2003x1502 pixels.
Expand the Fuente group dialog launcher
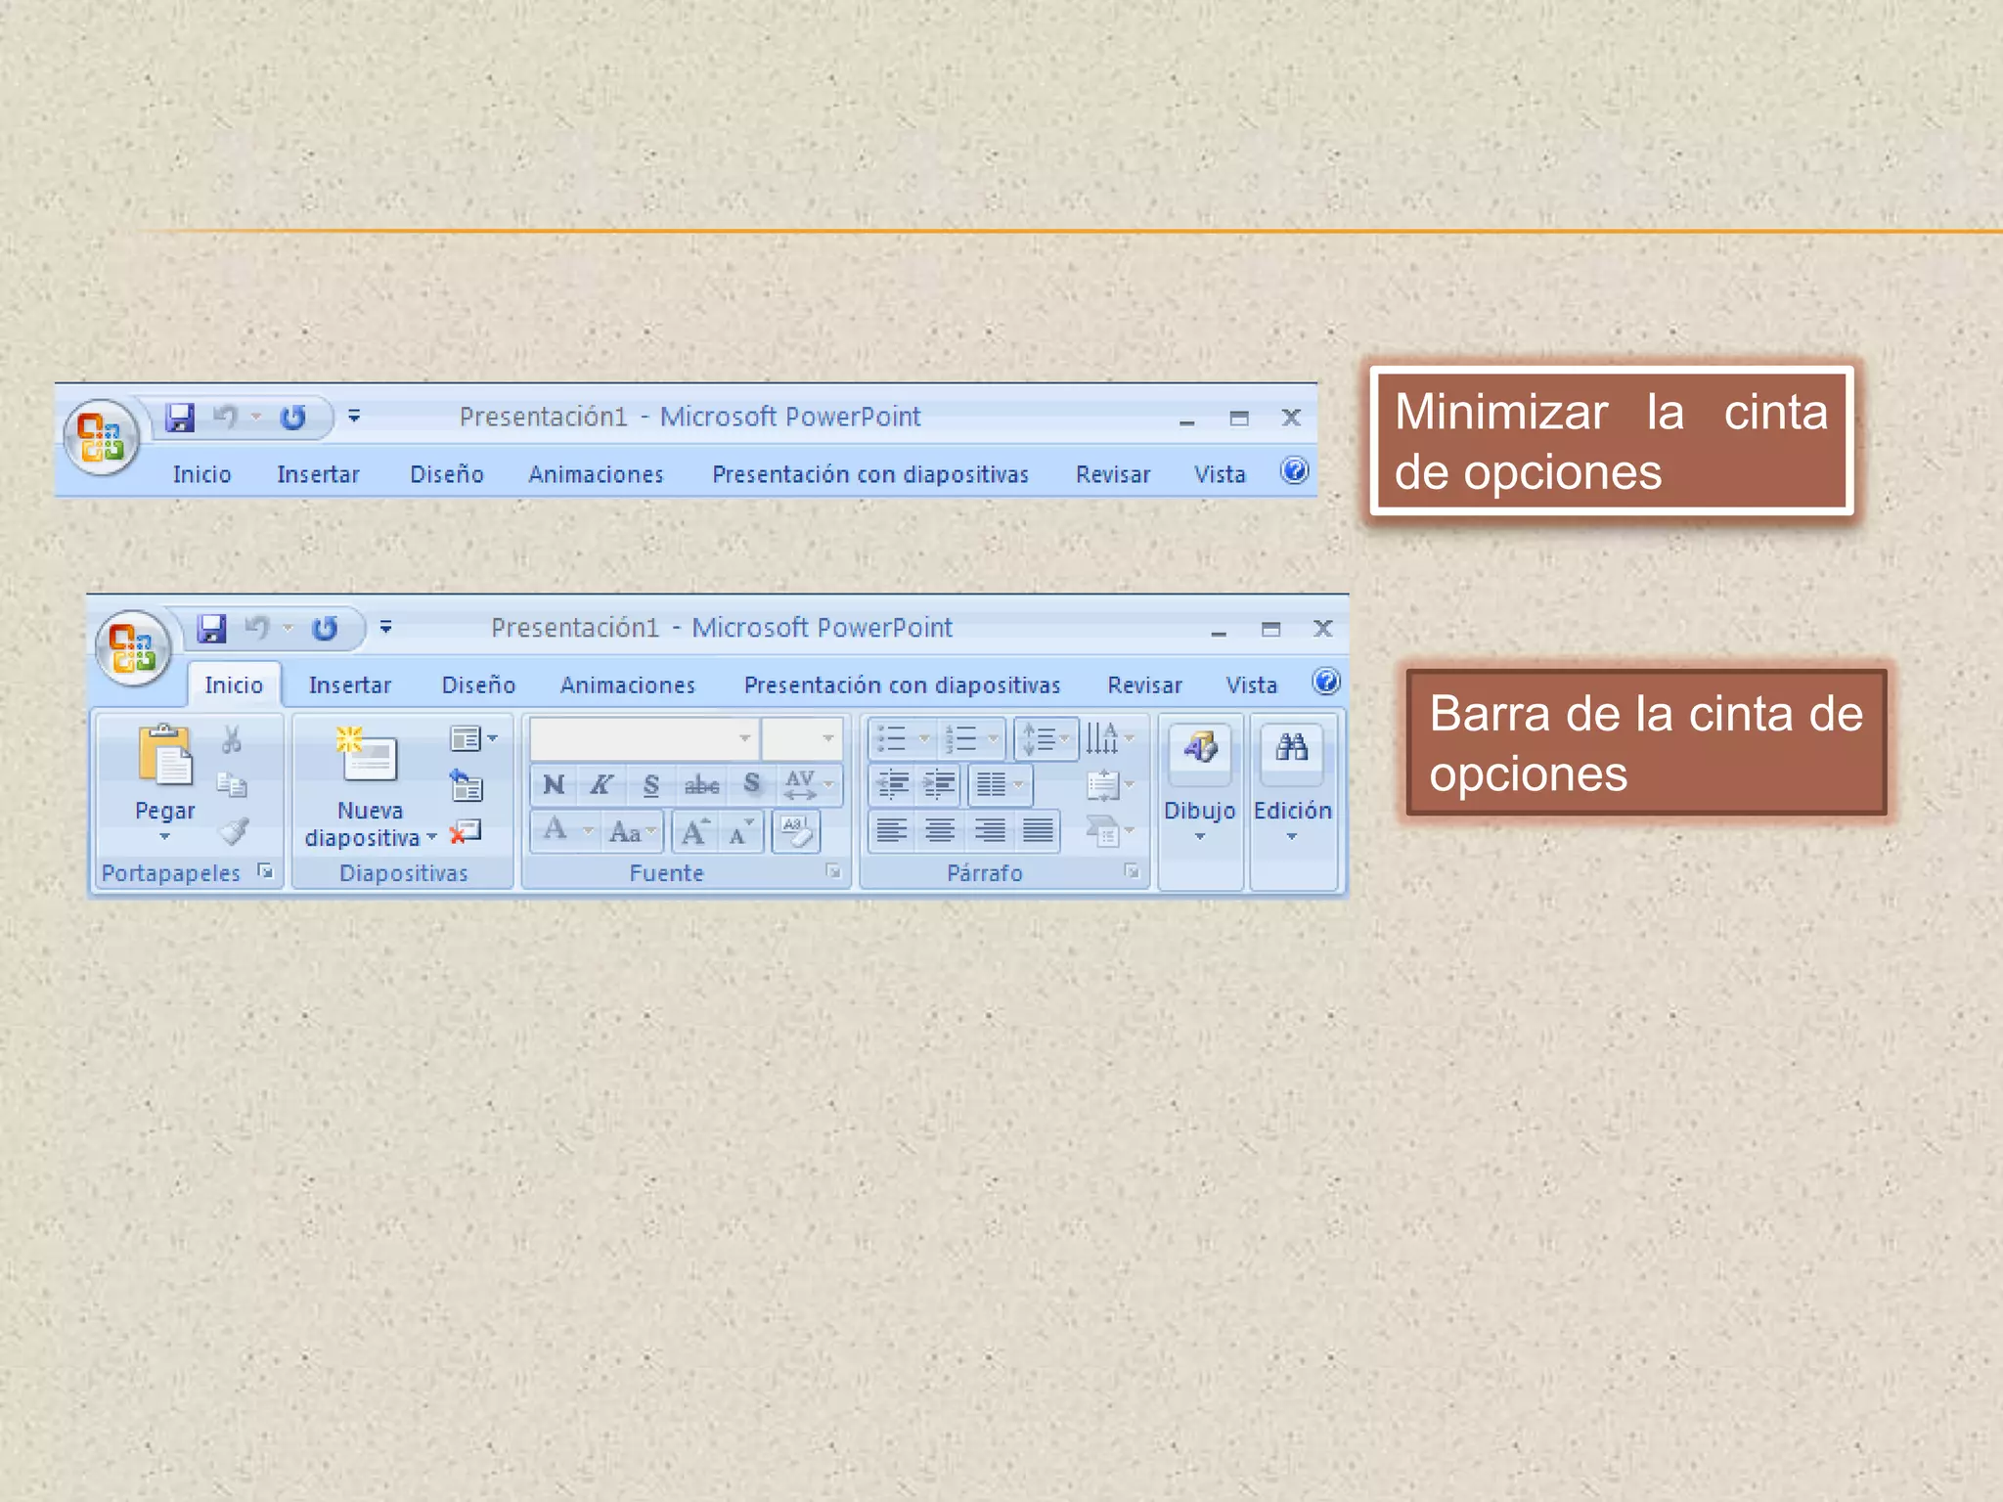click(833, 871)
